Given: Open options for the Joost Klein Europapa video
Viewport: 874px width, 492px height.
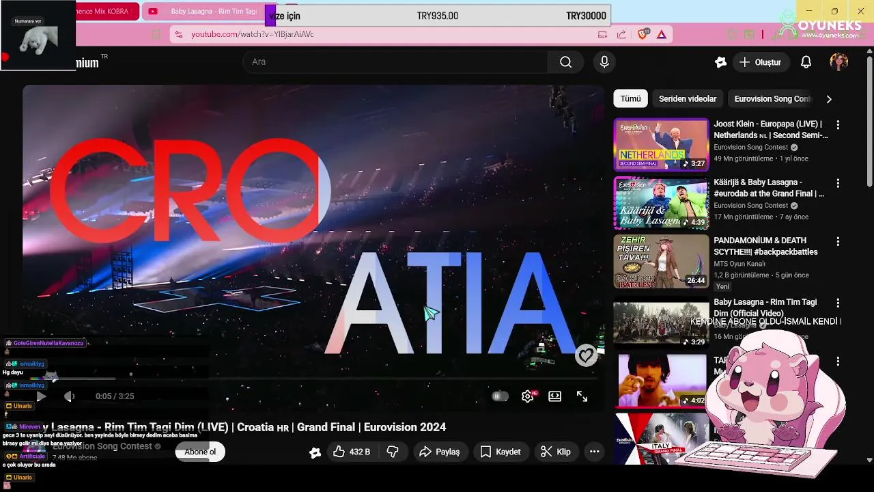Looking at the screenshot, I should pyautogui.click(x=838, y=125).
